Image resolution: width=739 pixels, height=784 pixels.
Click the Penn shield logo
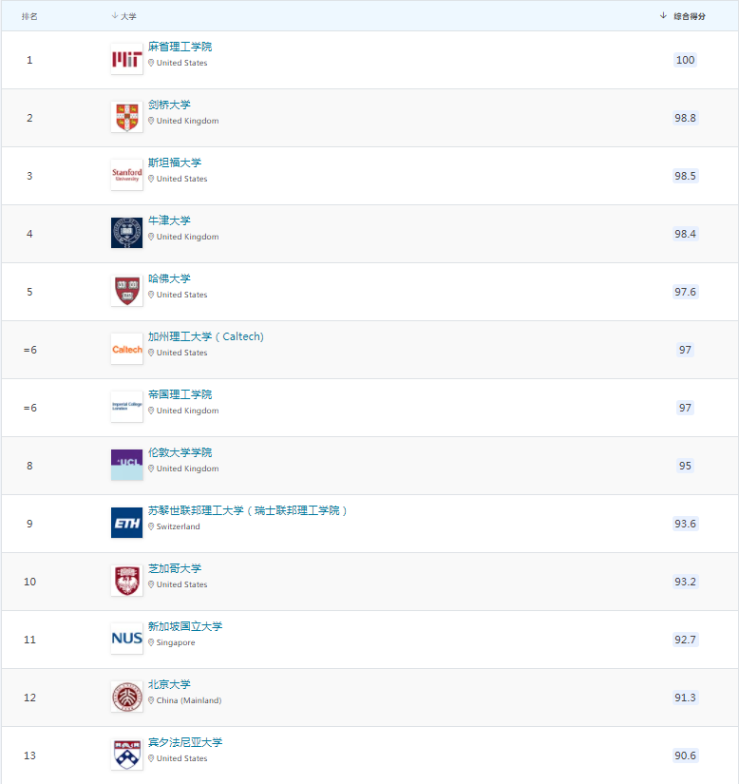pyautogui.click(x=127, y=755)
